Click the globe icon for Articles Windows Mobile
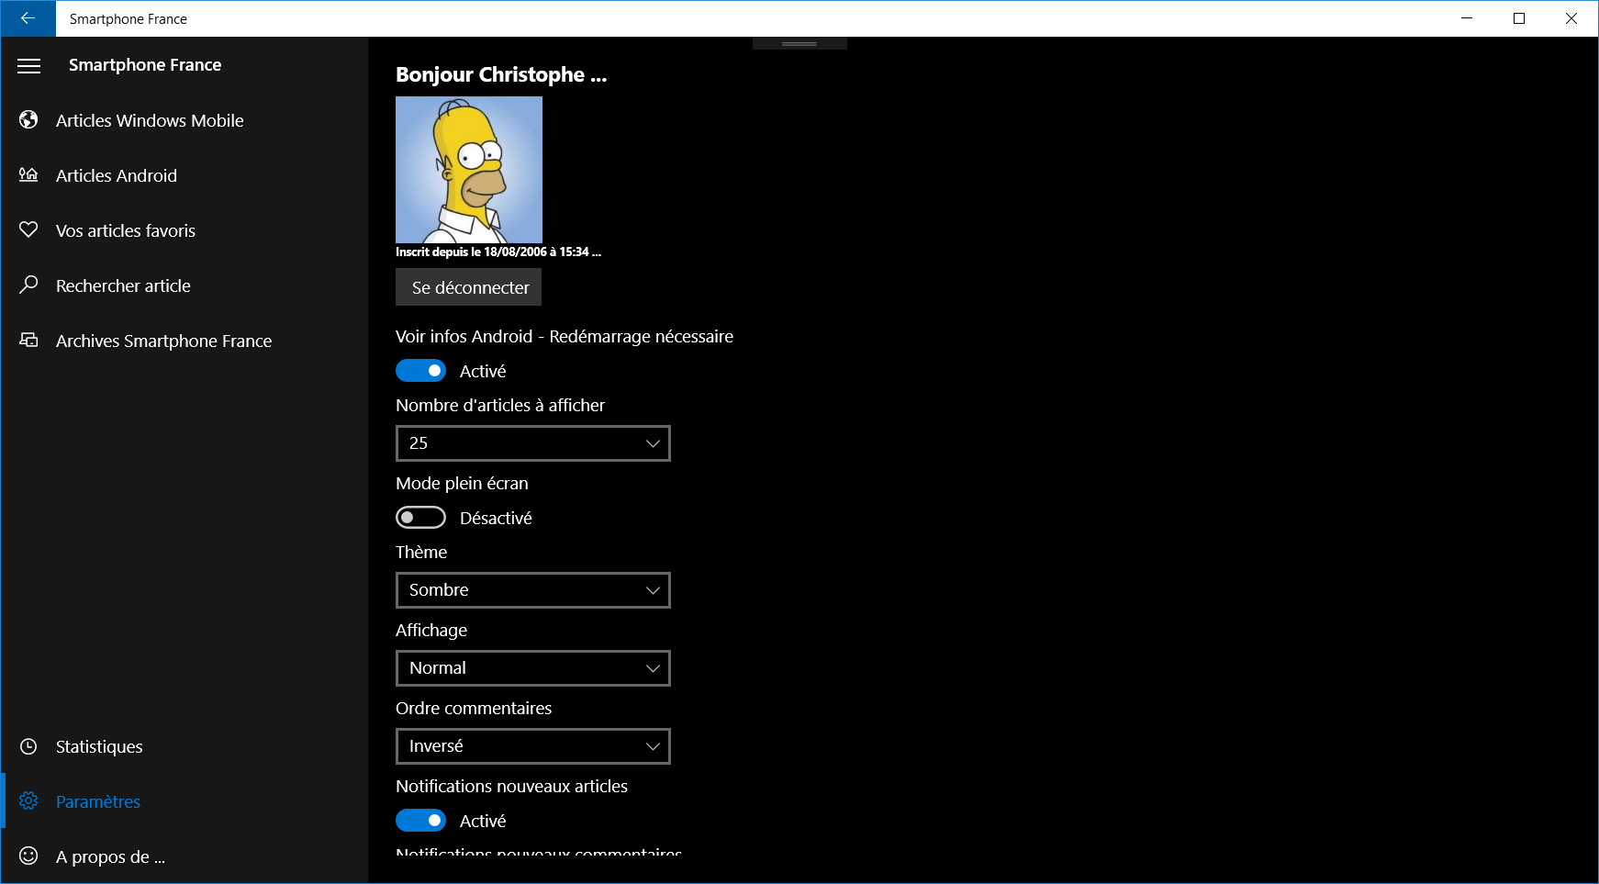Image resolution: width=1599 pixels, height=884 pixels. coord(29,120)
